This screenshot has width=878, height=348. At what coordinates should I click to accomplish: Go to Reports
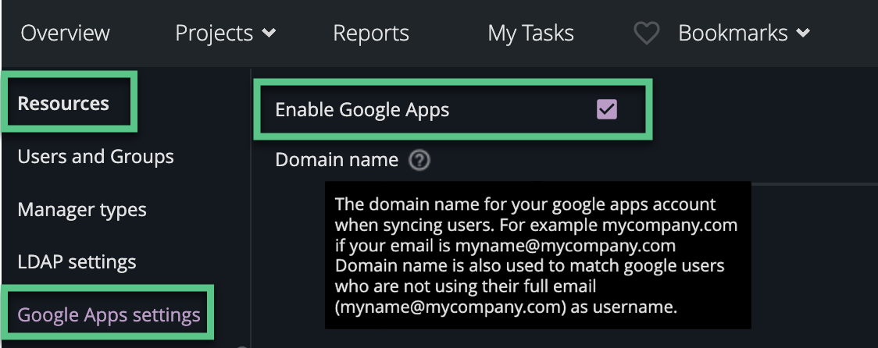[x=371, y=33]
